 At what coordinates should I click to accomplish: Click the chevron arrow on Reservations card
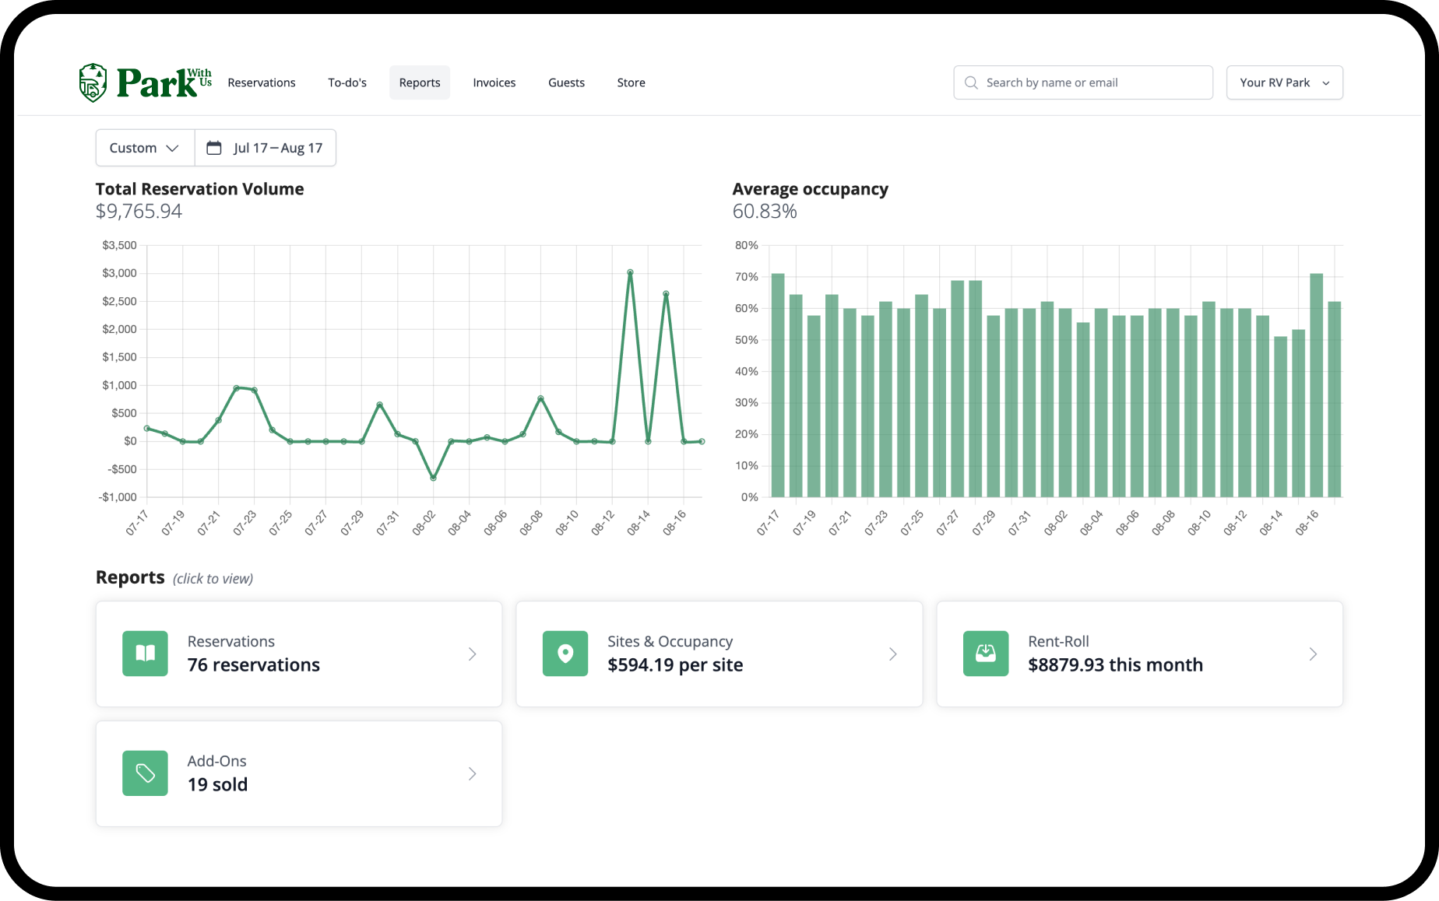tap(472, 654)
